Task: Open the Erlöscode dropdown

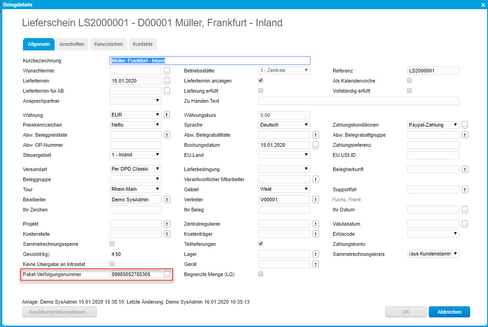Action: click(433, 233)
